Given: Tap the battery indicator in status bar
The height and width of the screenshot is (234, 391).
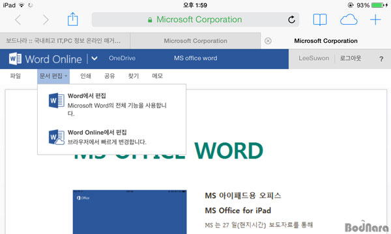Looking at the screenshot, I should [378, 5].
